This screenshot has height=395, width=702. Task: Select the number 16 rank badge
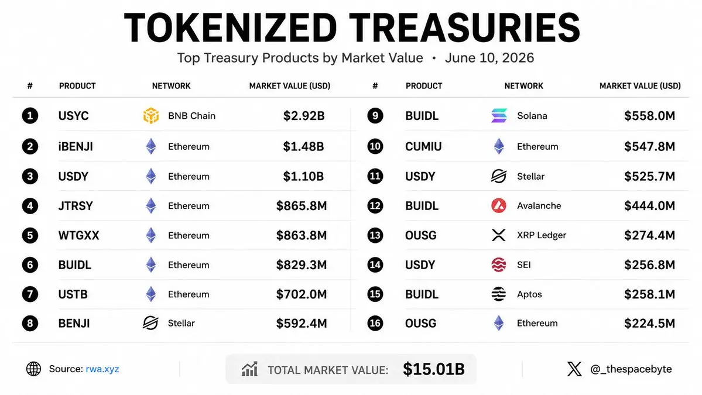375,323
